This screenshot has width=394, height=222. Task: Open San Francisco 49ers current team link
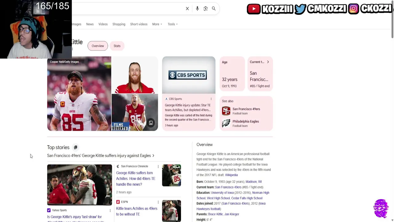click(228, 187)
